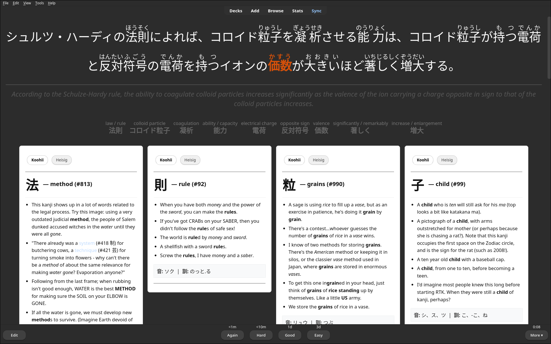Image resolution: width=551 pixels, height=344 pixels.
Task: Select Koohii tab on the 則 rule card
Action: point(166,160)
